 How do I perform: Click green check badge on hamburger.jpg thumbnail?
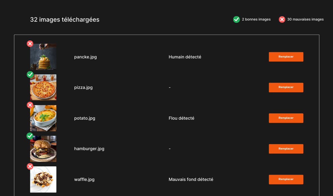click(30, 136)
